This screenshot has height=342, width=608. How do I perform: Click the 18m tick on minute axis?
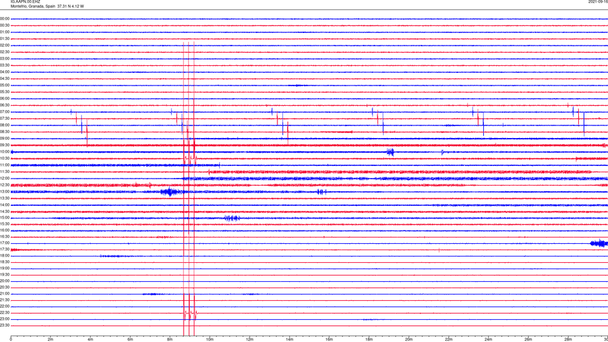pos(369,339)
